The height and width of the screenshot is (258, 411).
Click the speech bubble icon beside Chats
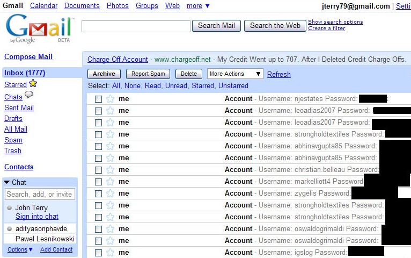tap(29, 96)
